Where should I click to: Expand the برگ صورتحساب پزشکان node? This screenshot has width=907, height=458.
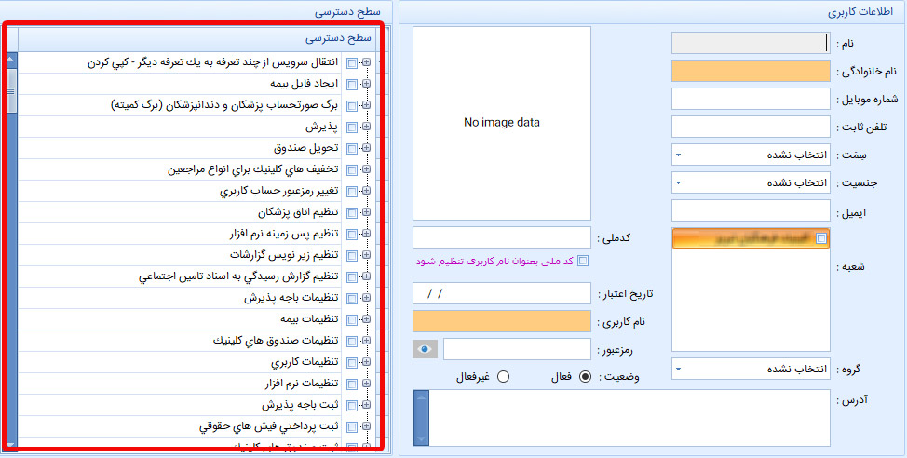pos(366,105)
